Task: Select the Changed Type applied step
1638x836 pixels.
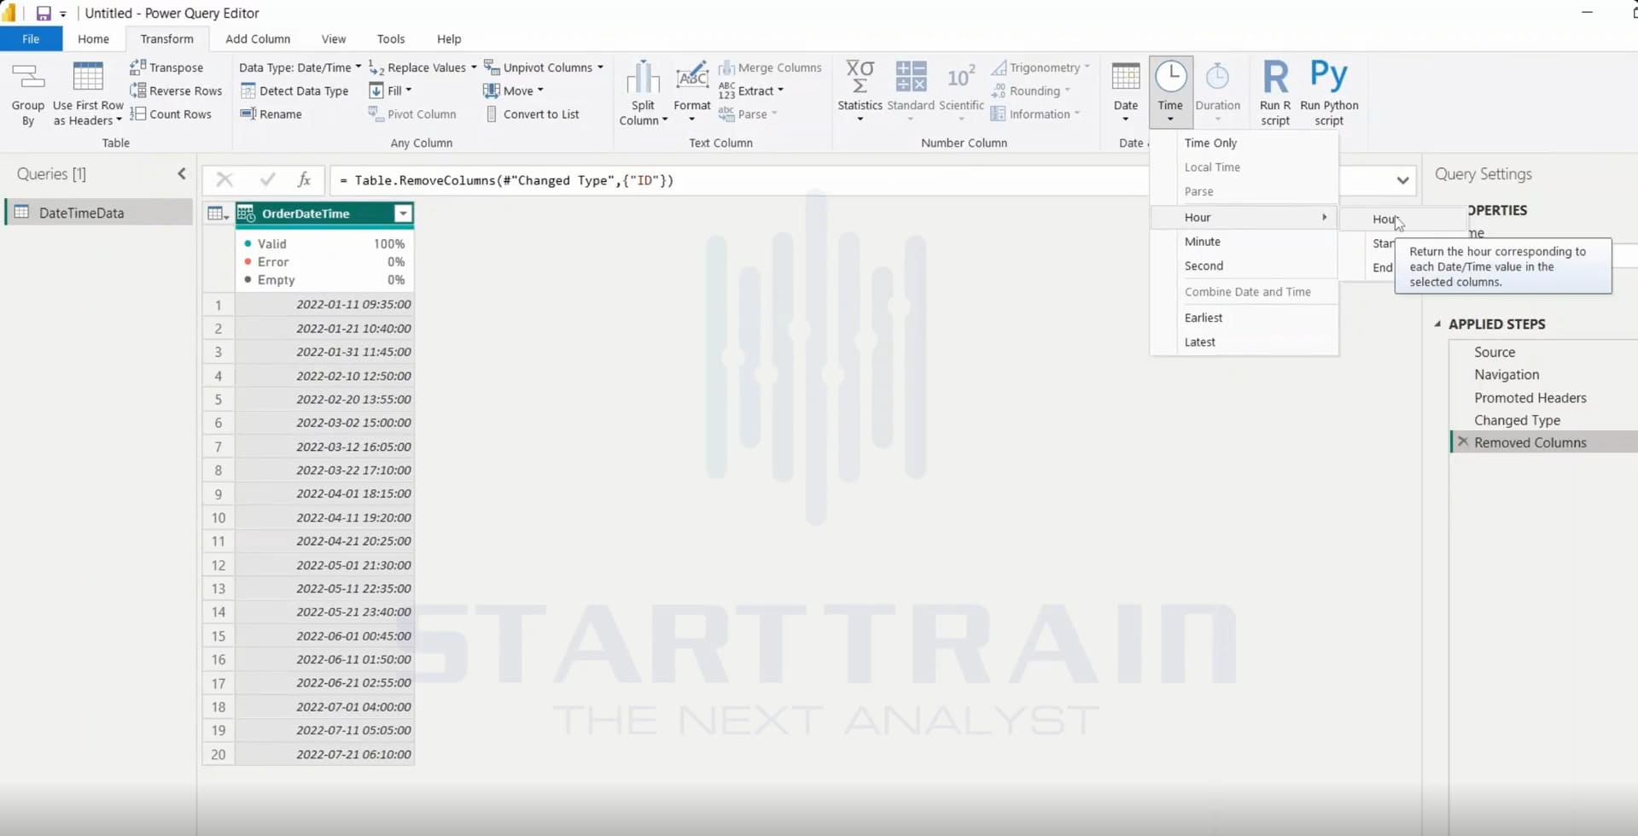Action: point(1517,420)
